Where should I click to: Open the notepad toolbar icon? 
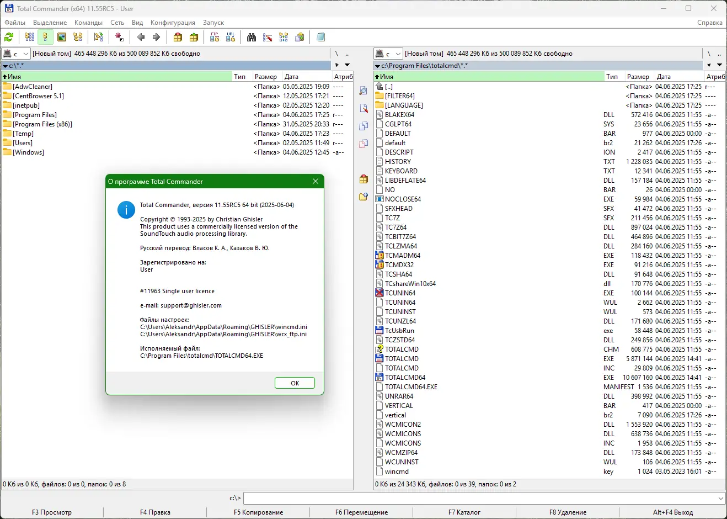(320, 37)
